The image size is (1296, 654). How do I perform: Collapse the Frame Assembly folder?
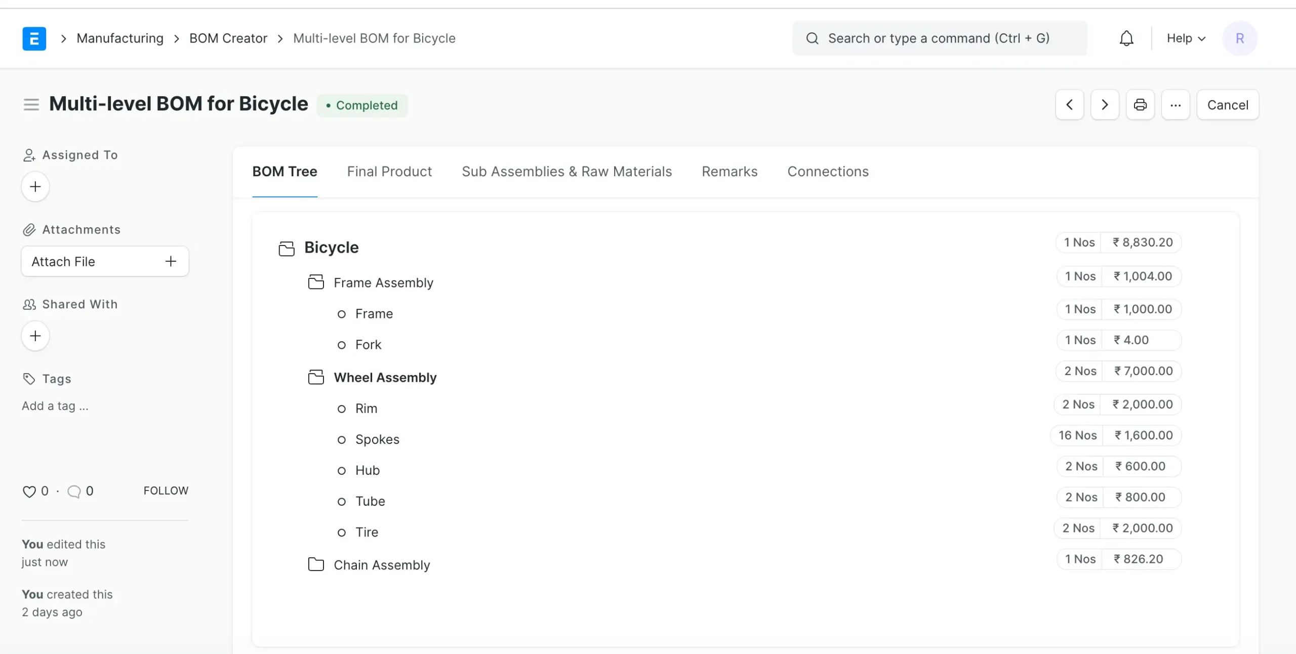click(316, 282)
